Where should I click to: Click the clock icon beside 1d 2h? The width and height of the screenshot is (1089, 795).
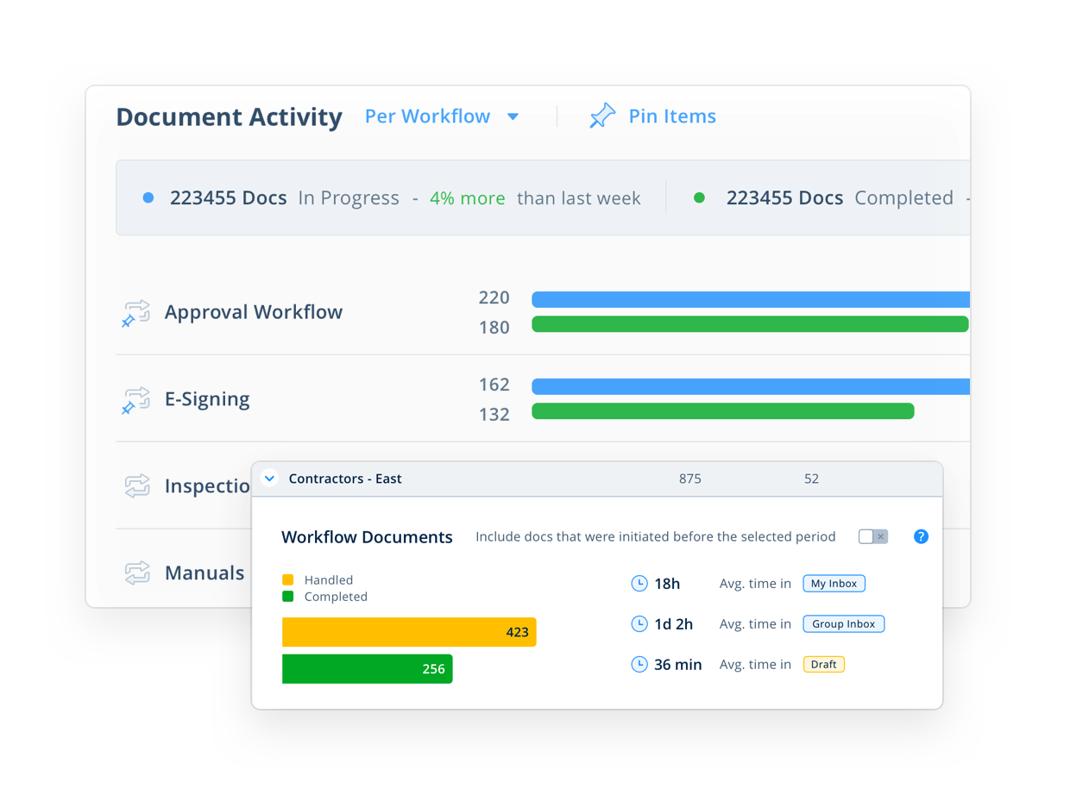click(x=639, y=623)
